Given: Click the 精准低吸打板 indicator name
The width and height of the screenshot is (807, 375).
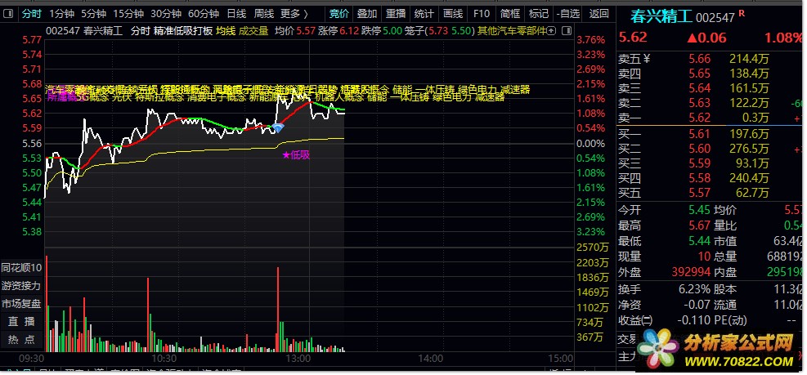Looking at the screenshot, I should point(182,31).
